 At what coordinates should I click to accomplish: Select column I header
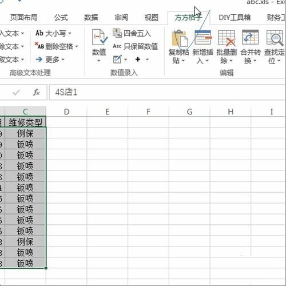coord(272,112)
